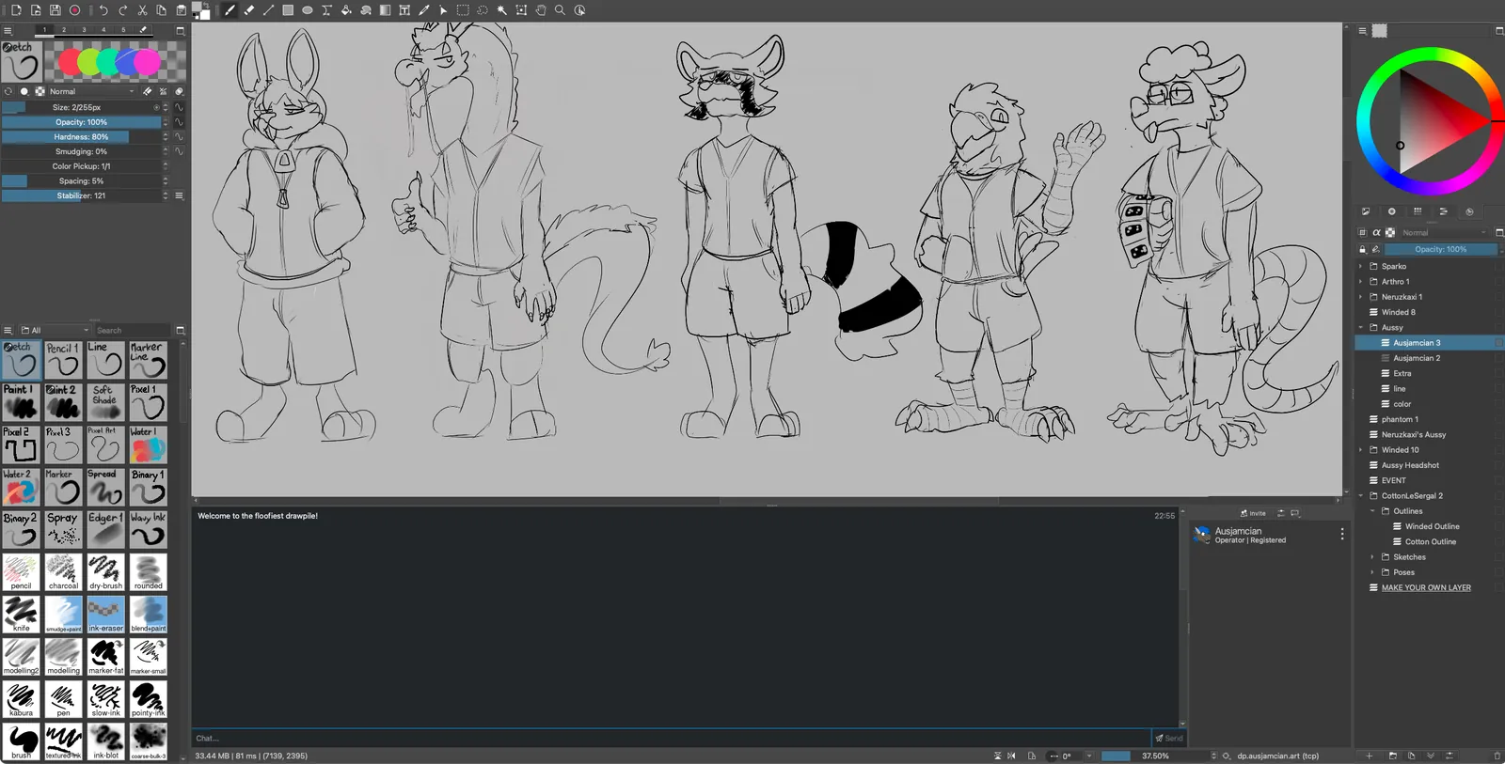Click the save (floppy disk) icon
Screen dimensions: 1505x764
click(55, 10)
